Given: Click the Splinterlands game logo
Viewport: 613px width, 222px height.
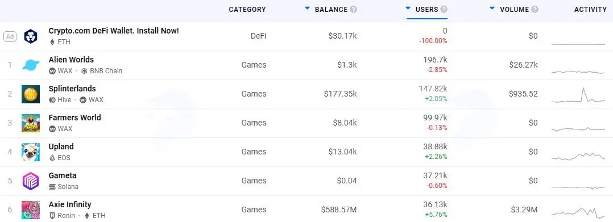Looking at the screenshot, I should point(31,94).
